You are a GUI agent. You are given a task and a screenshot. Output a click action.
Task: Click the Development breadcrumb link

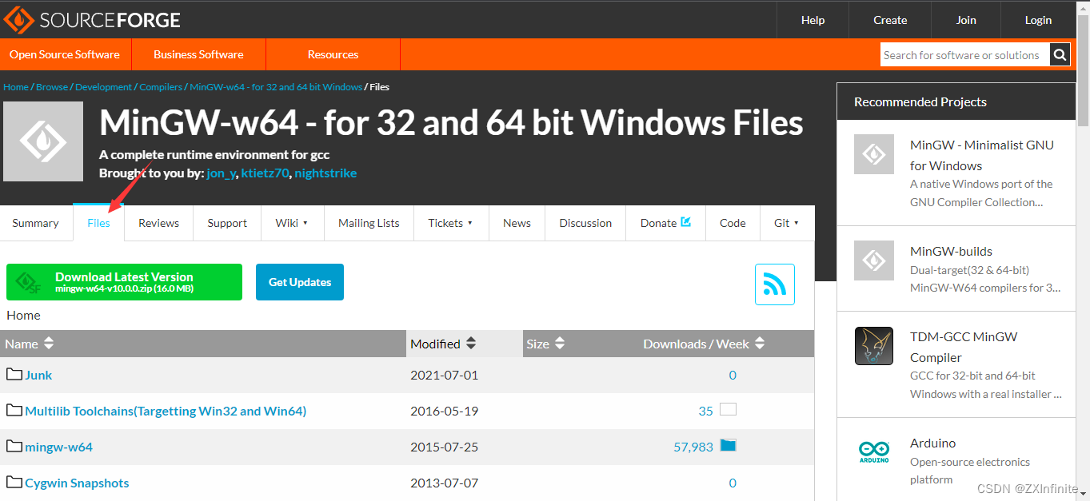[104, 86]
